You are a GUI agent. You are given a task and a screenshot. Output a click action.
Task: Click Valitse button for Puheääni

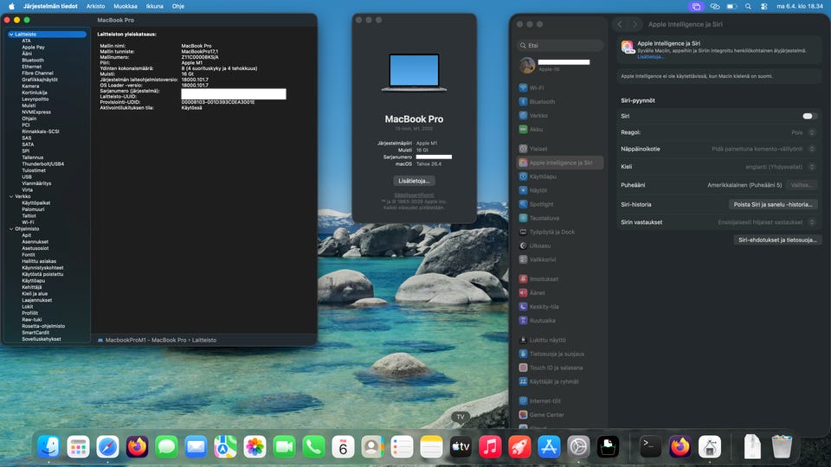point(801,185)
